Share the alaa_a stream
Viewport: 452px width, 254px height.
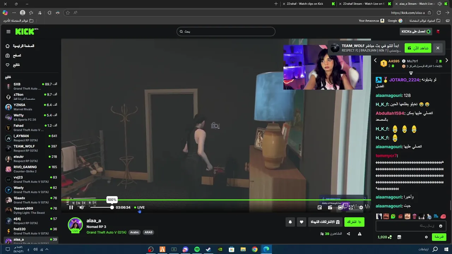(x=349, y=234)
